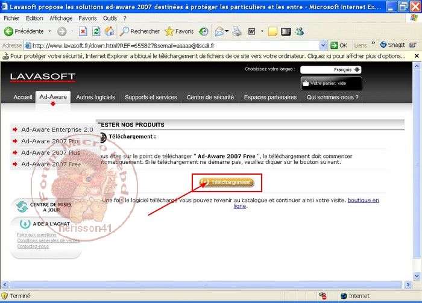The width and height of the screenshot is (422, 303).
Task: Open Espaces partenaires tab
Action: pos(270,97)
